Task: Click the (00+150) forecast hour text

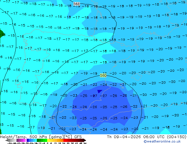Action: pyautogui.click(x=176, y=137)
